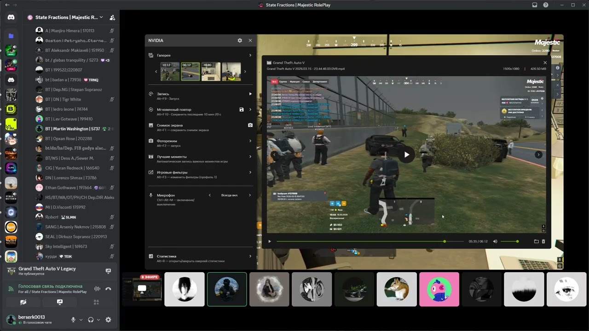Expand Игровые фильтры chevron
The width and height of the screenshot is (589, 331).
(x=250, y=172)
